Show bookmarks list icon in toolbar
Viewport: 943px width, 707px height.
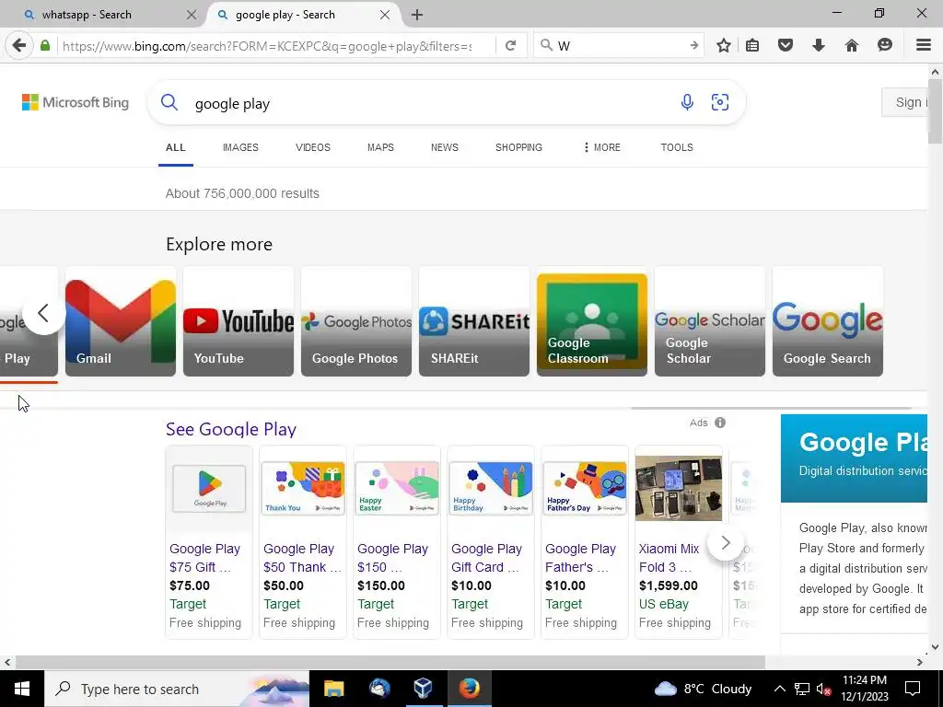(x=752, y=45)
